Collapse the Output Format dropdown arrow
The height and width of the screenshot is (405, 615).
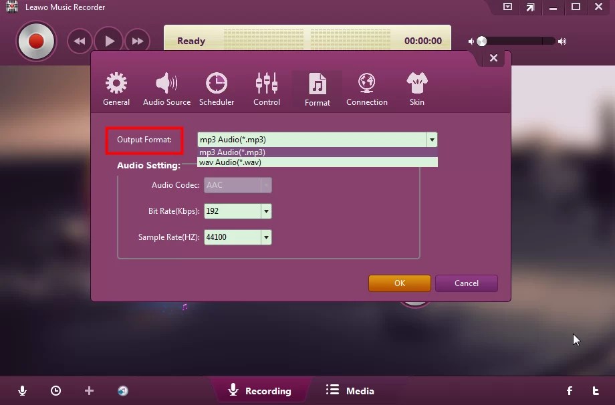pos(432,140)
